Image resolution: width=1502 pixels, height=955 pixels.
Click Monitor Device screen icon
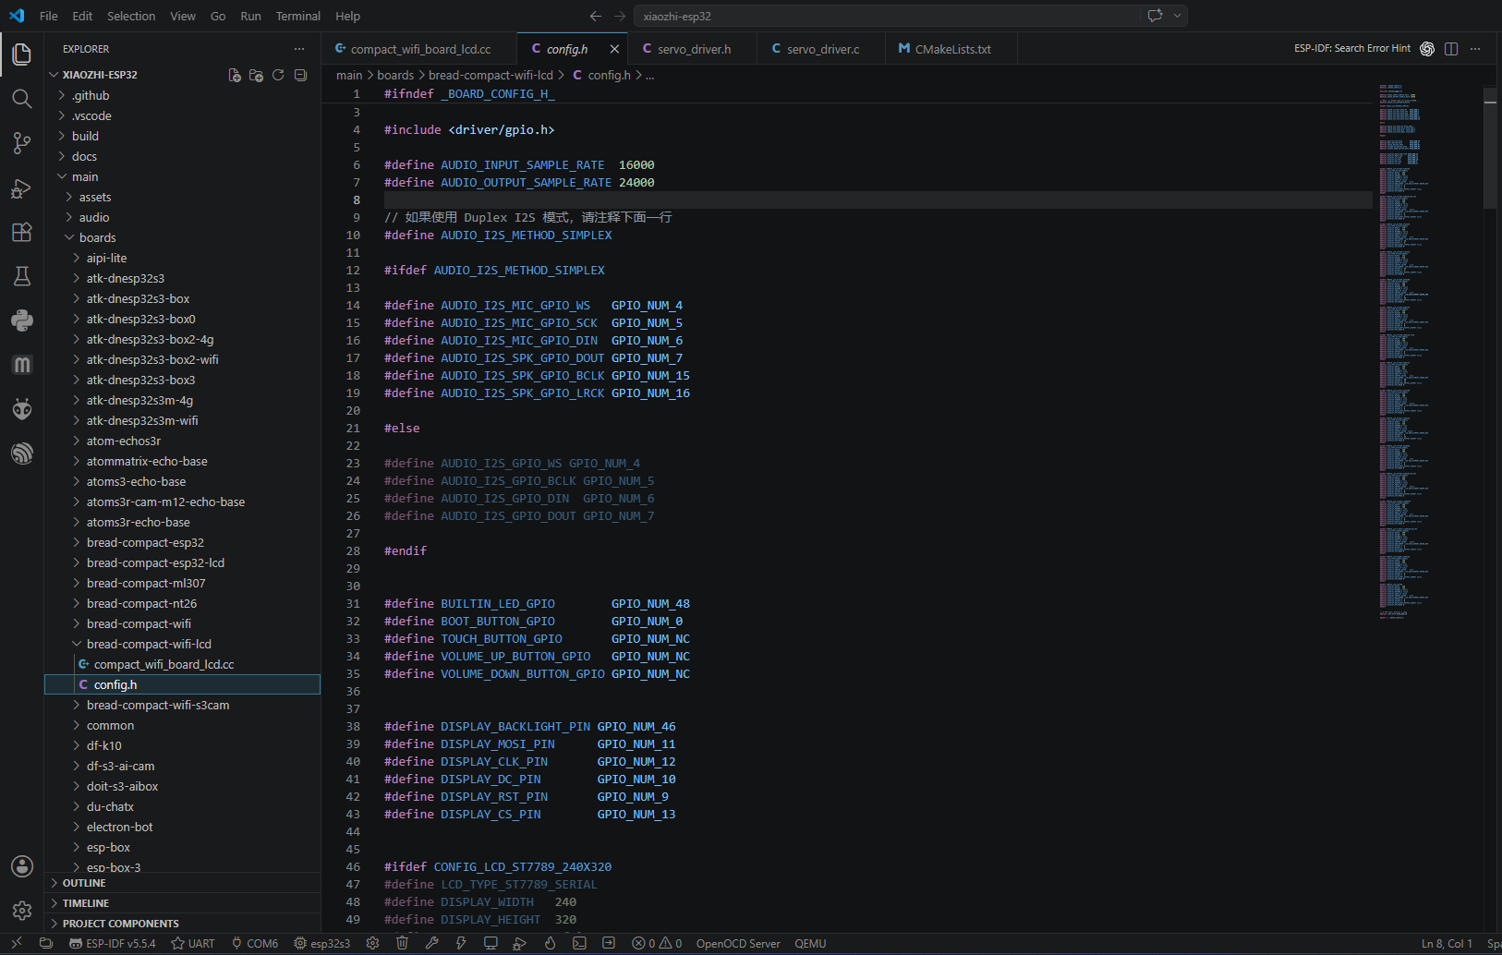[x=491, y=943]
